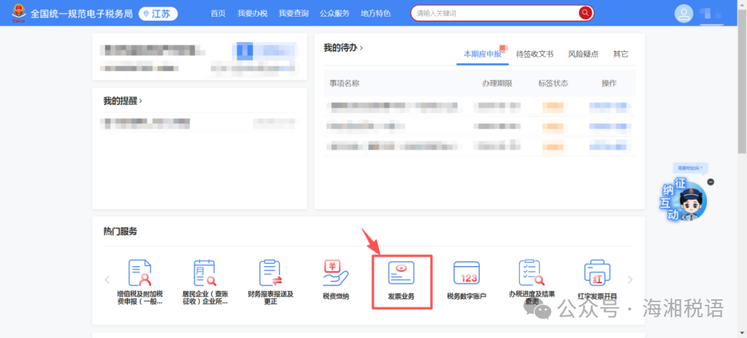Show previous services with left arrow
Viewport: 747px width, 338px height.
tap(107, 279)
